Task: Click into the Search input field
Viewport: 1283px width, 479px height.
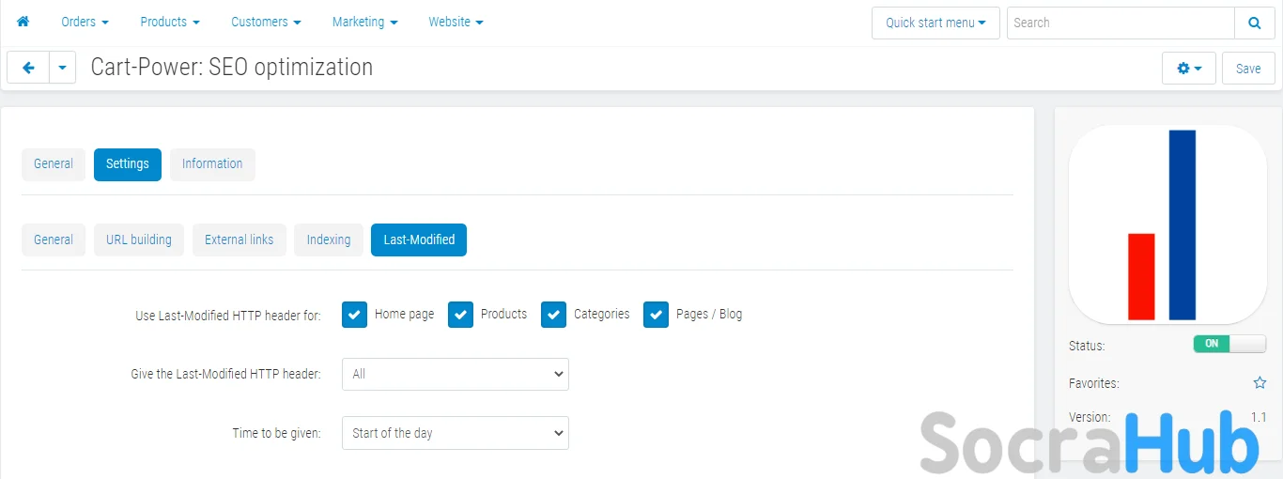Action: coord(1121,23)
